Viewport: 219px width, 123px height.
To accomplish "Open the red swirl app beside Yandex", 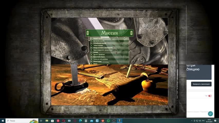I will (64, 121).
